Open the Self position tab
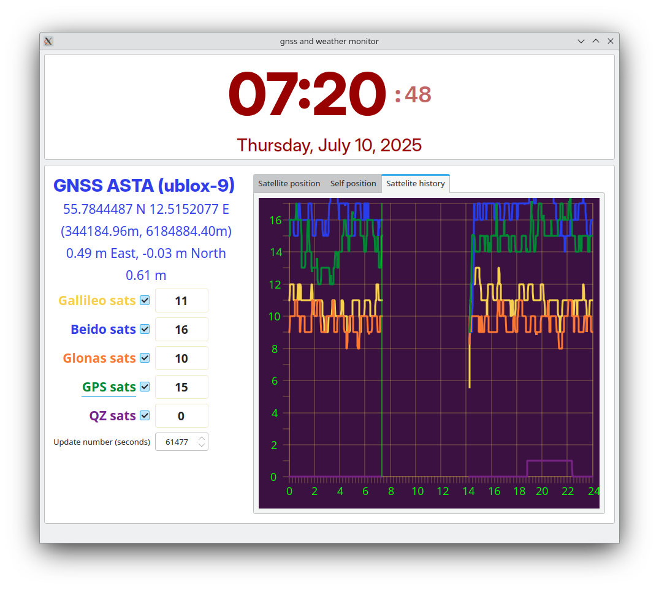The height and width of the screenshot is (590, 659). click(353, 183)
